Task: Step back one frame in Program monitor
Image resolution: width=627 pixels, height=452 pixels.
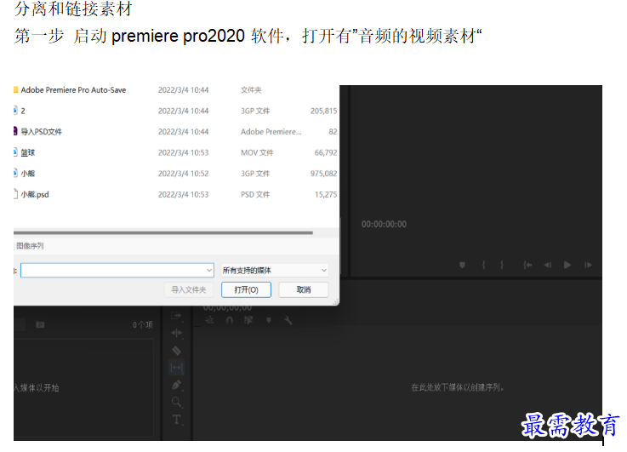Action: pos(547,265)
